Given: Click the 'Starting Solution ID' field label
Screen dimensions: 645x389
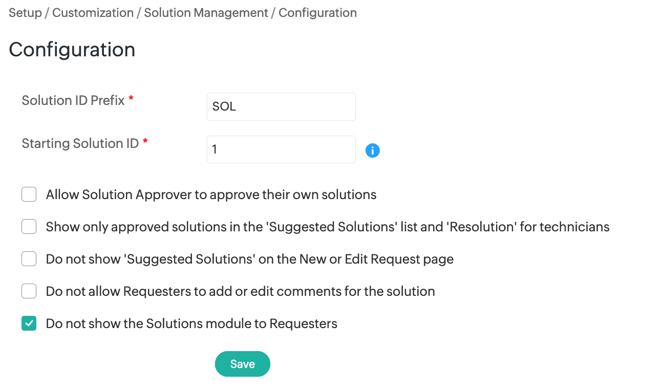Looking at the screenshot, I should 80,143.
